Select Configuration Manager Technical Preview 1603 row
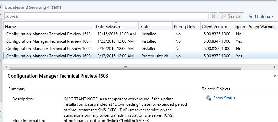The height and width of the screenshot is (122, 278). click(x=141, y=56)
